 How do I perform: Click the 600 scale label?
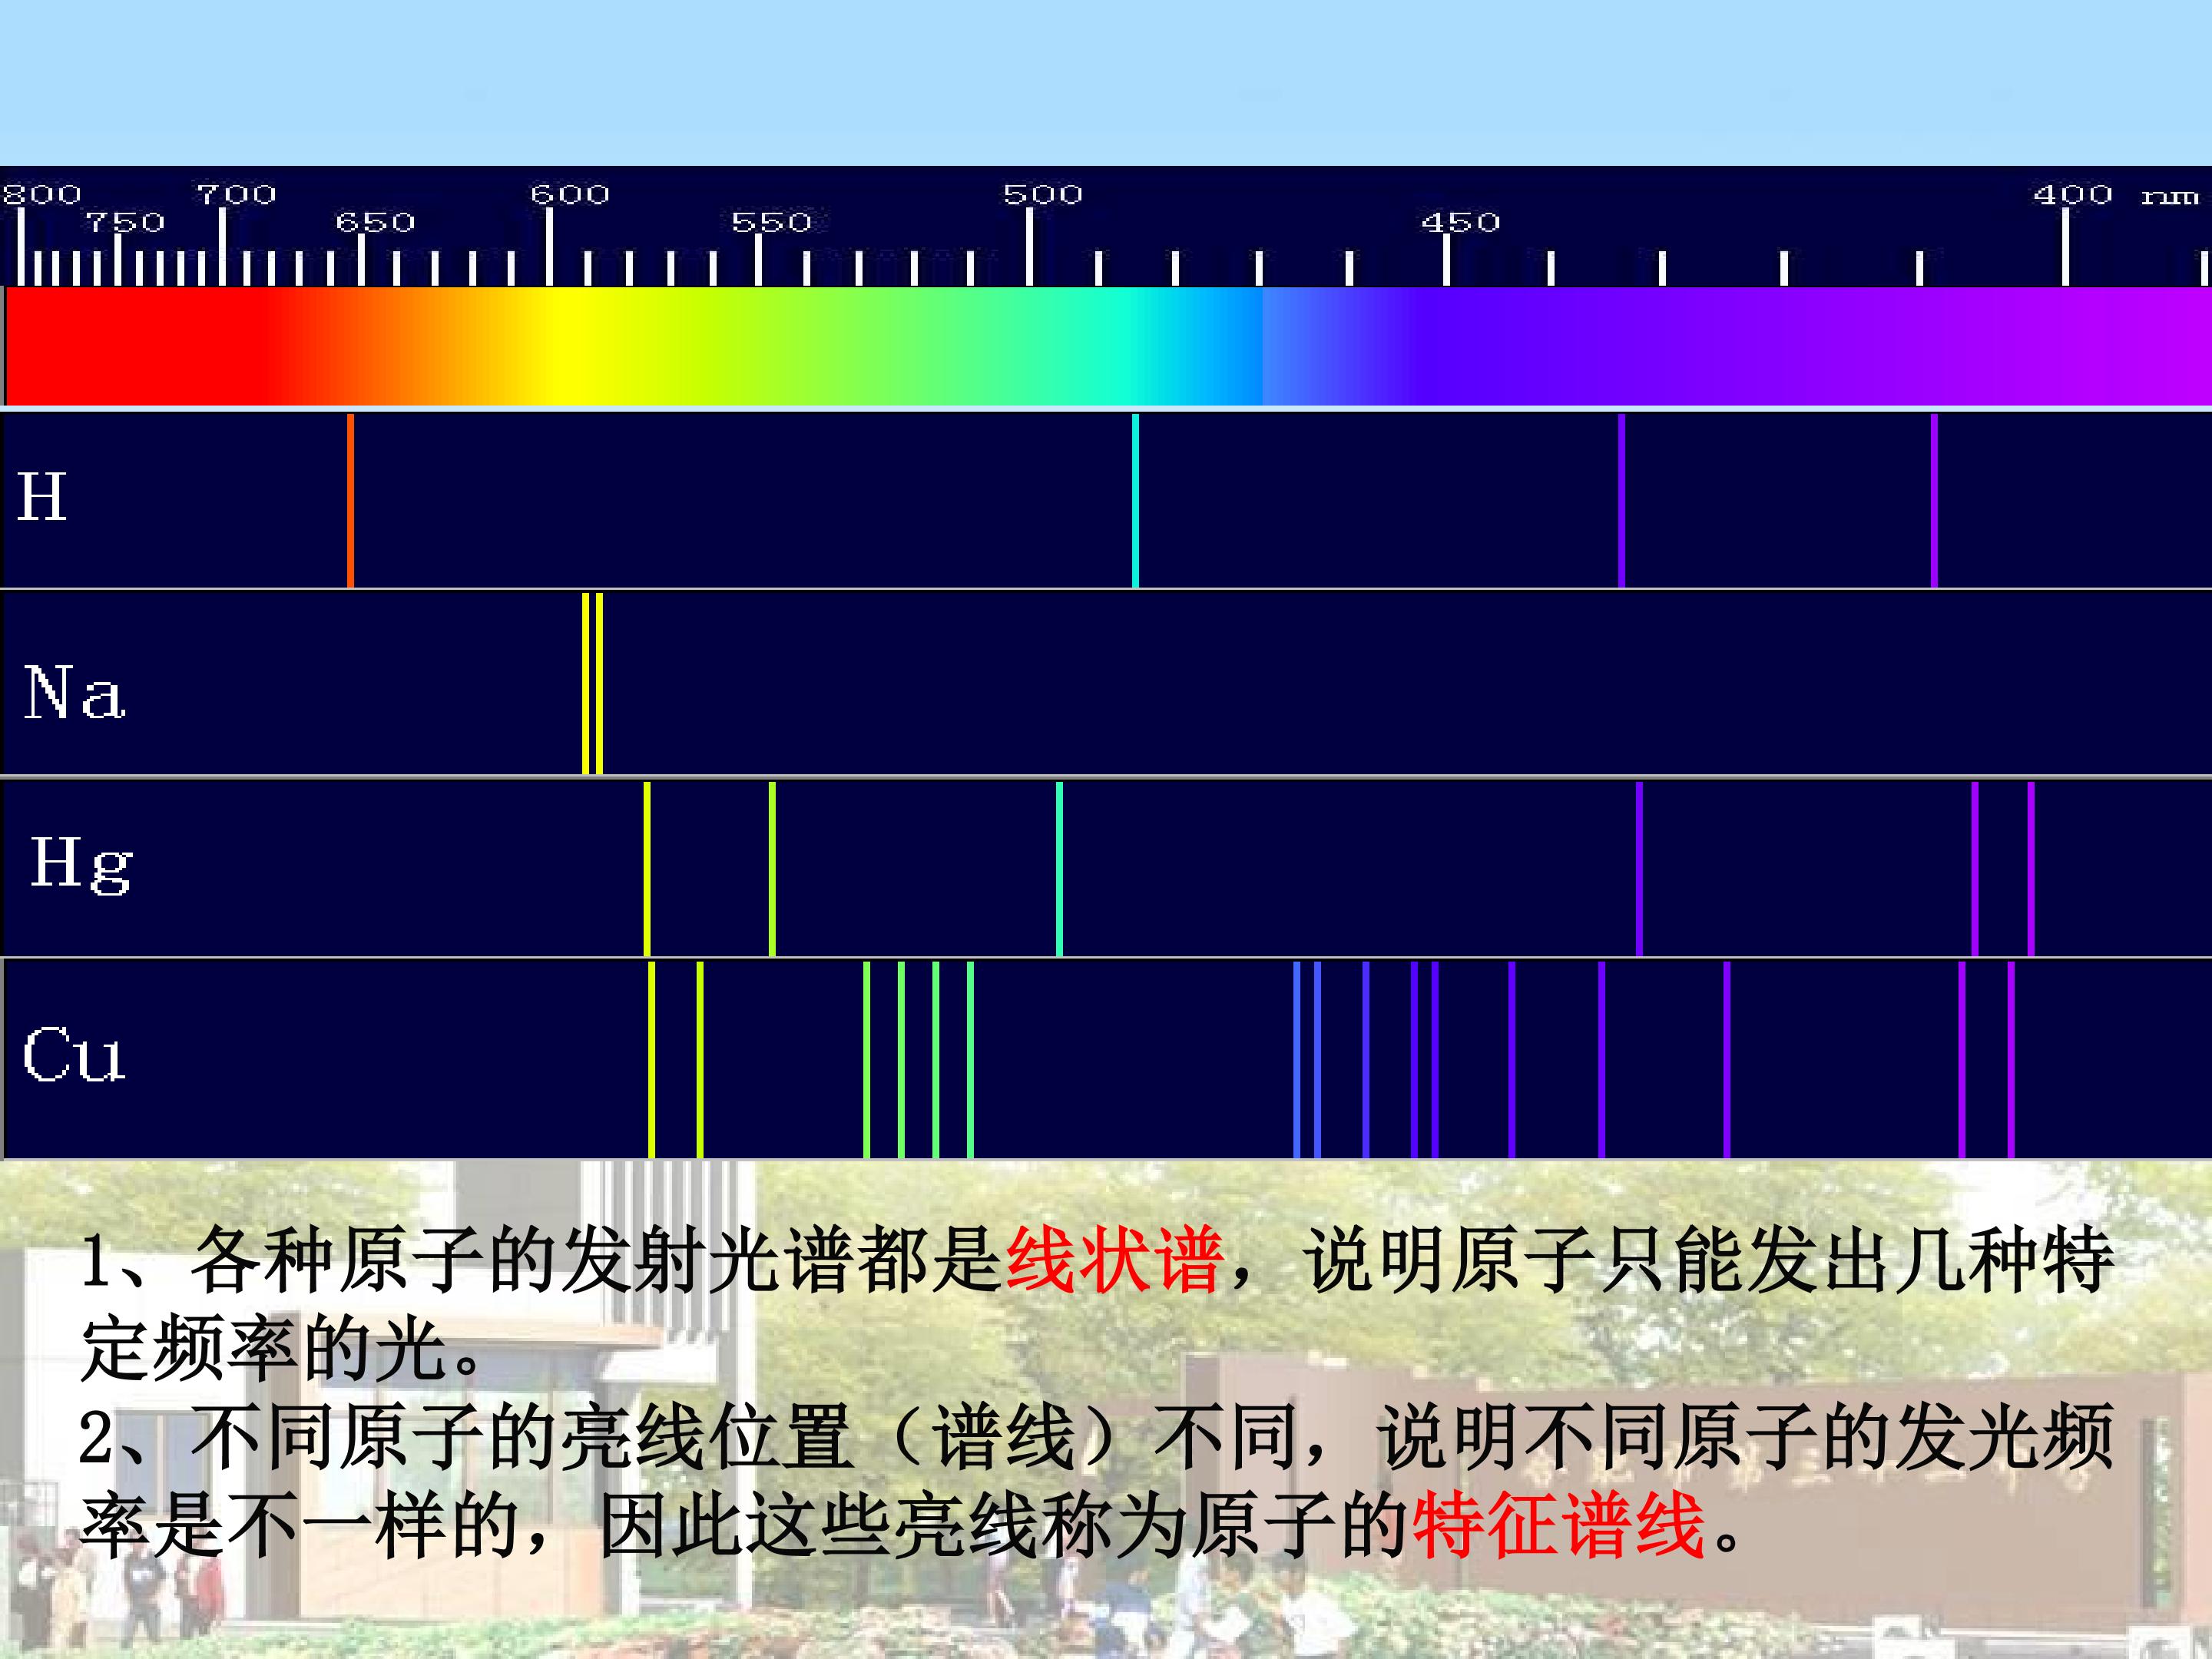[569, 194]
